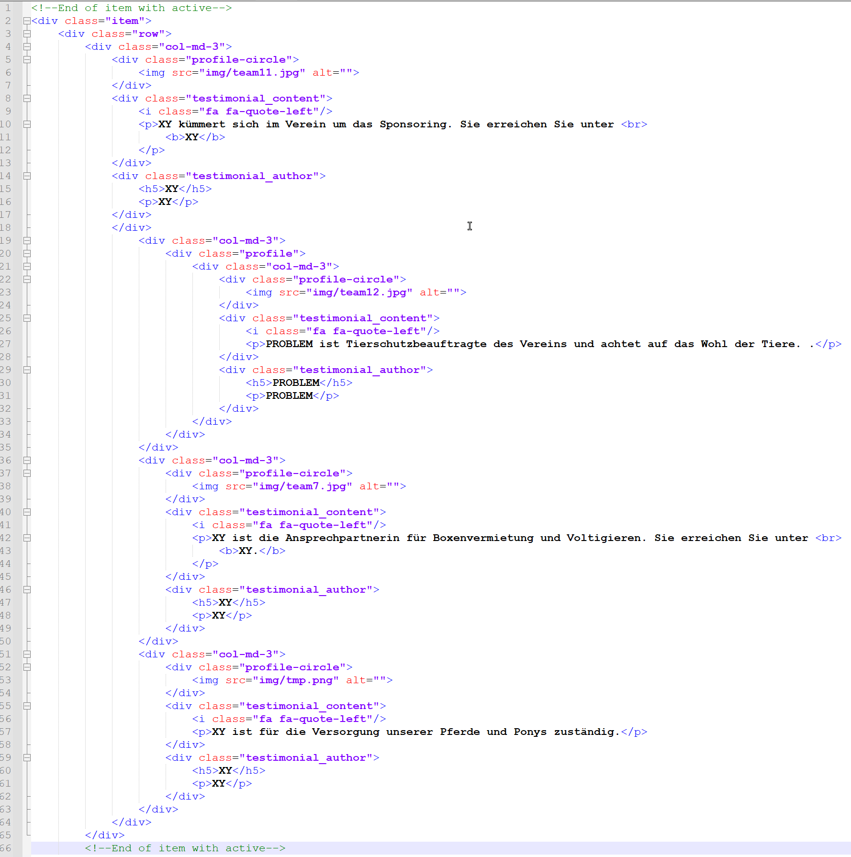Click the word "Versorgung" on line 57
This screenshot has width=851, height=857.
coord(346,732)
